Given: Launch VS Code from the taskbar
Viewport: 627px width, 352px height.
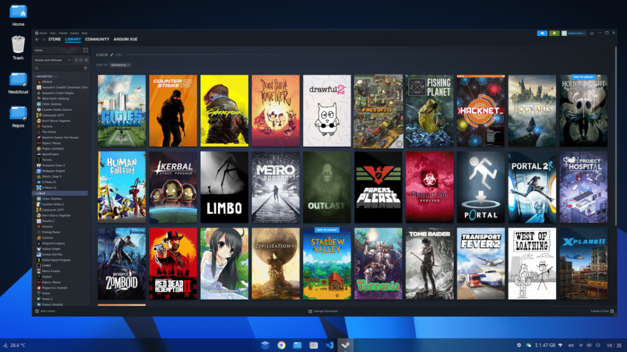Looking at the screenshot, I should pyautogui.click(x=329, y=345).
